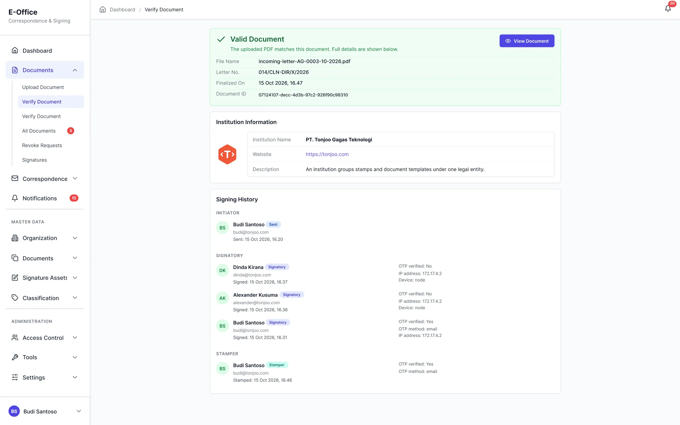Click the Settings sliders icon
Viewport: 680px width, 425px height.
pos(15,377)
